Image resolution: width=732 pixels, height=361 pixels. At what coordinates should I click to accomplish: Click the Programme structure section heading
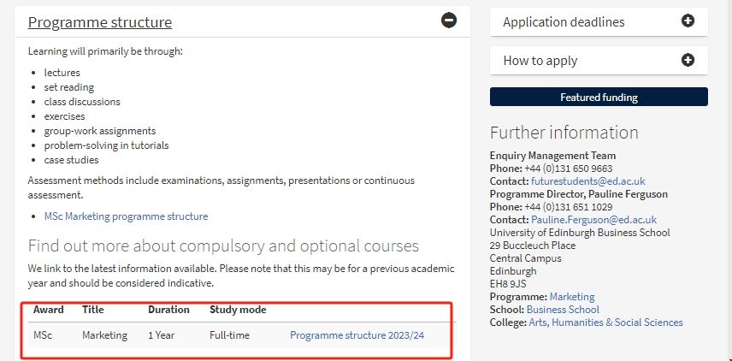pyautogui.click(x=100, y=22)
